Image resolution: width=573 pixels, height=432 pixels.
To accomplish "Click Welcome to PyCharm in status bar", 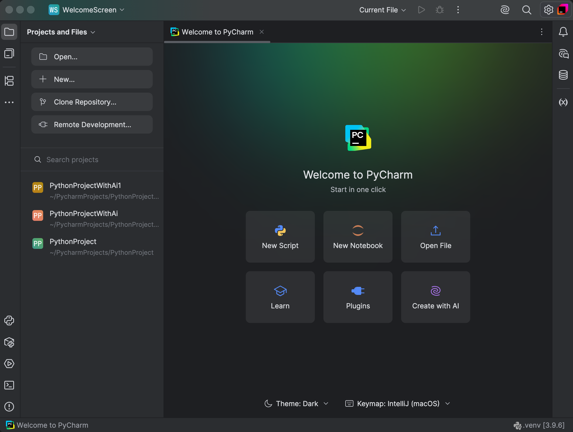I will click(47, 425).
